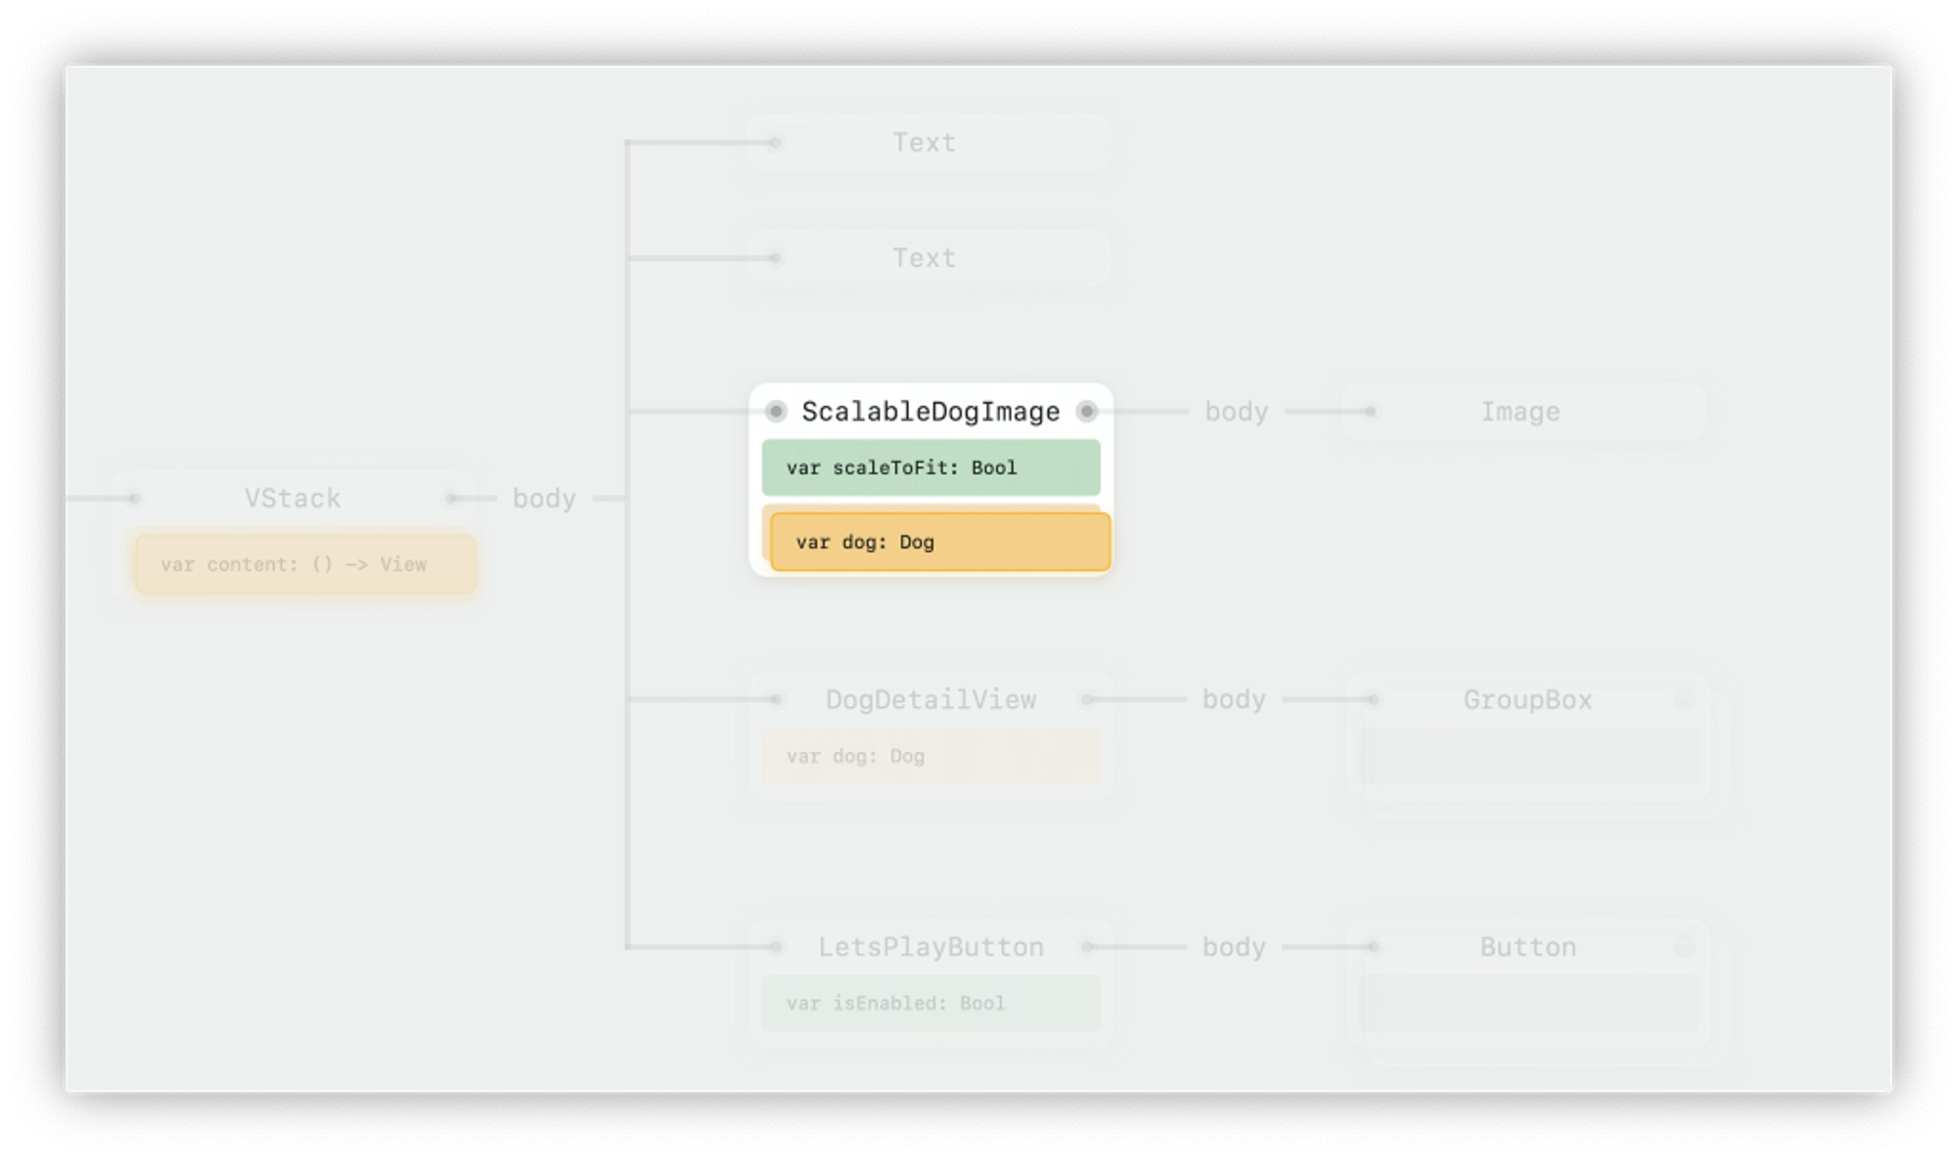Click ScalableDogImage right connector dot
This screenshot has height=1157, width=1957.
click(x=1086, y=412)
